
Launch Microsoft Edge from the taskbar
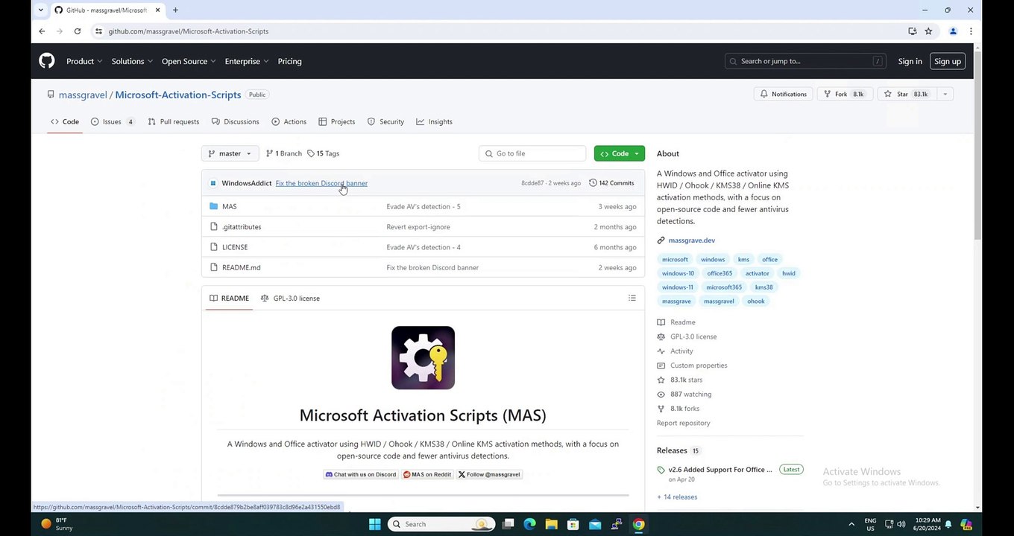click(529, 524)
